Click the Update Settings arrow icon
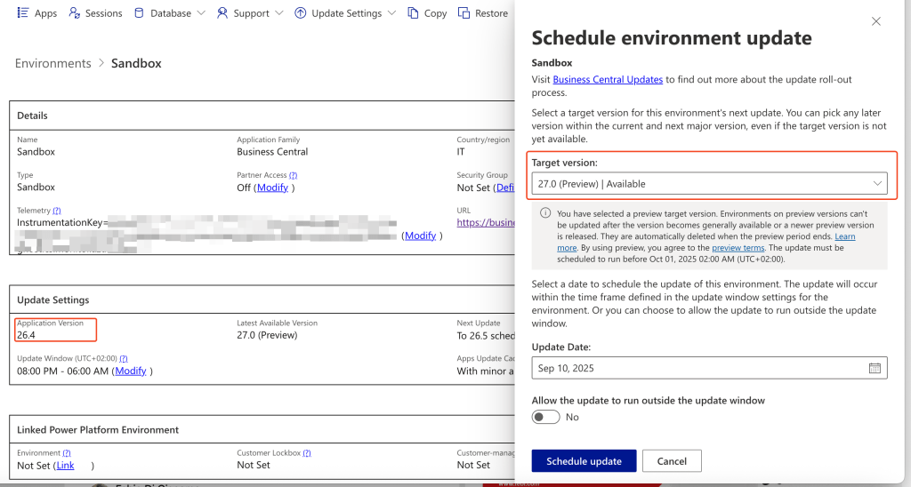The width and height of the screenshot is (911, 487). pyautogui.click(x=301, y=13)
